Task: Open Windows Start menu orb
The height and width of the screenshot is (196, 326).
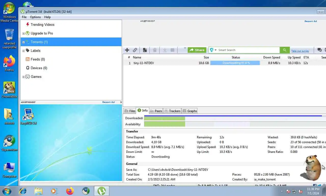Action: click(x=7, y=191)
